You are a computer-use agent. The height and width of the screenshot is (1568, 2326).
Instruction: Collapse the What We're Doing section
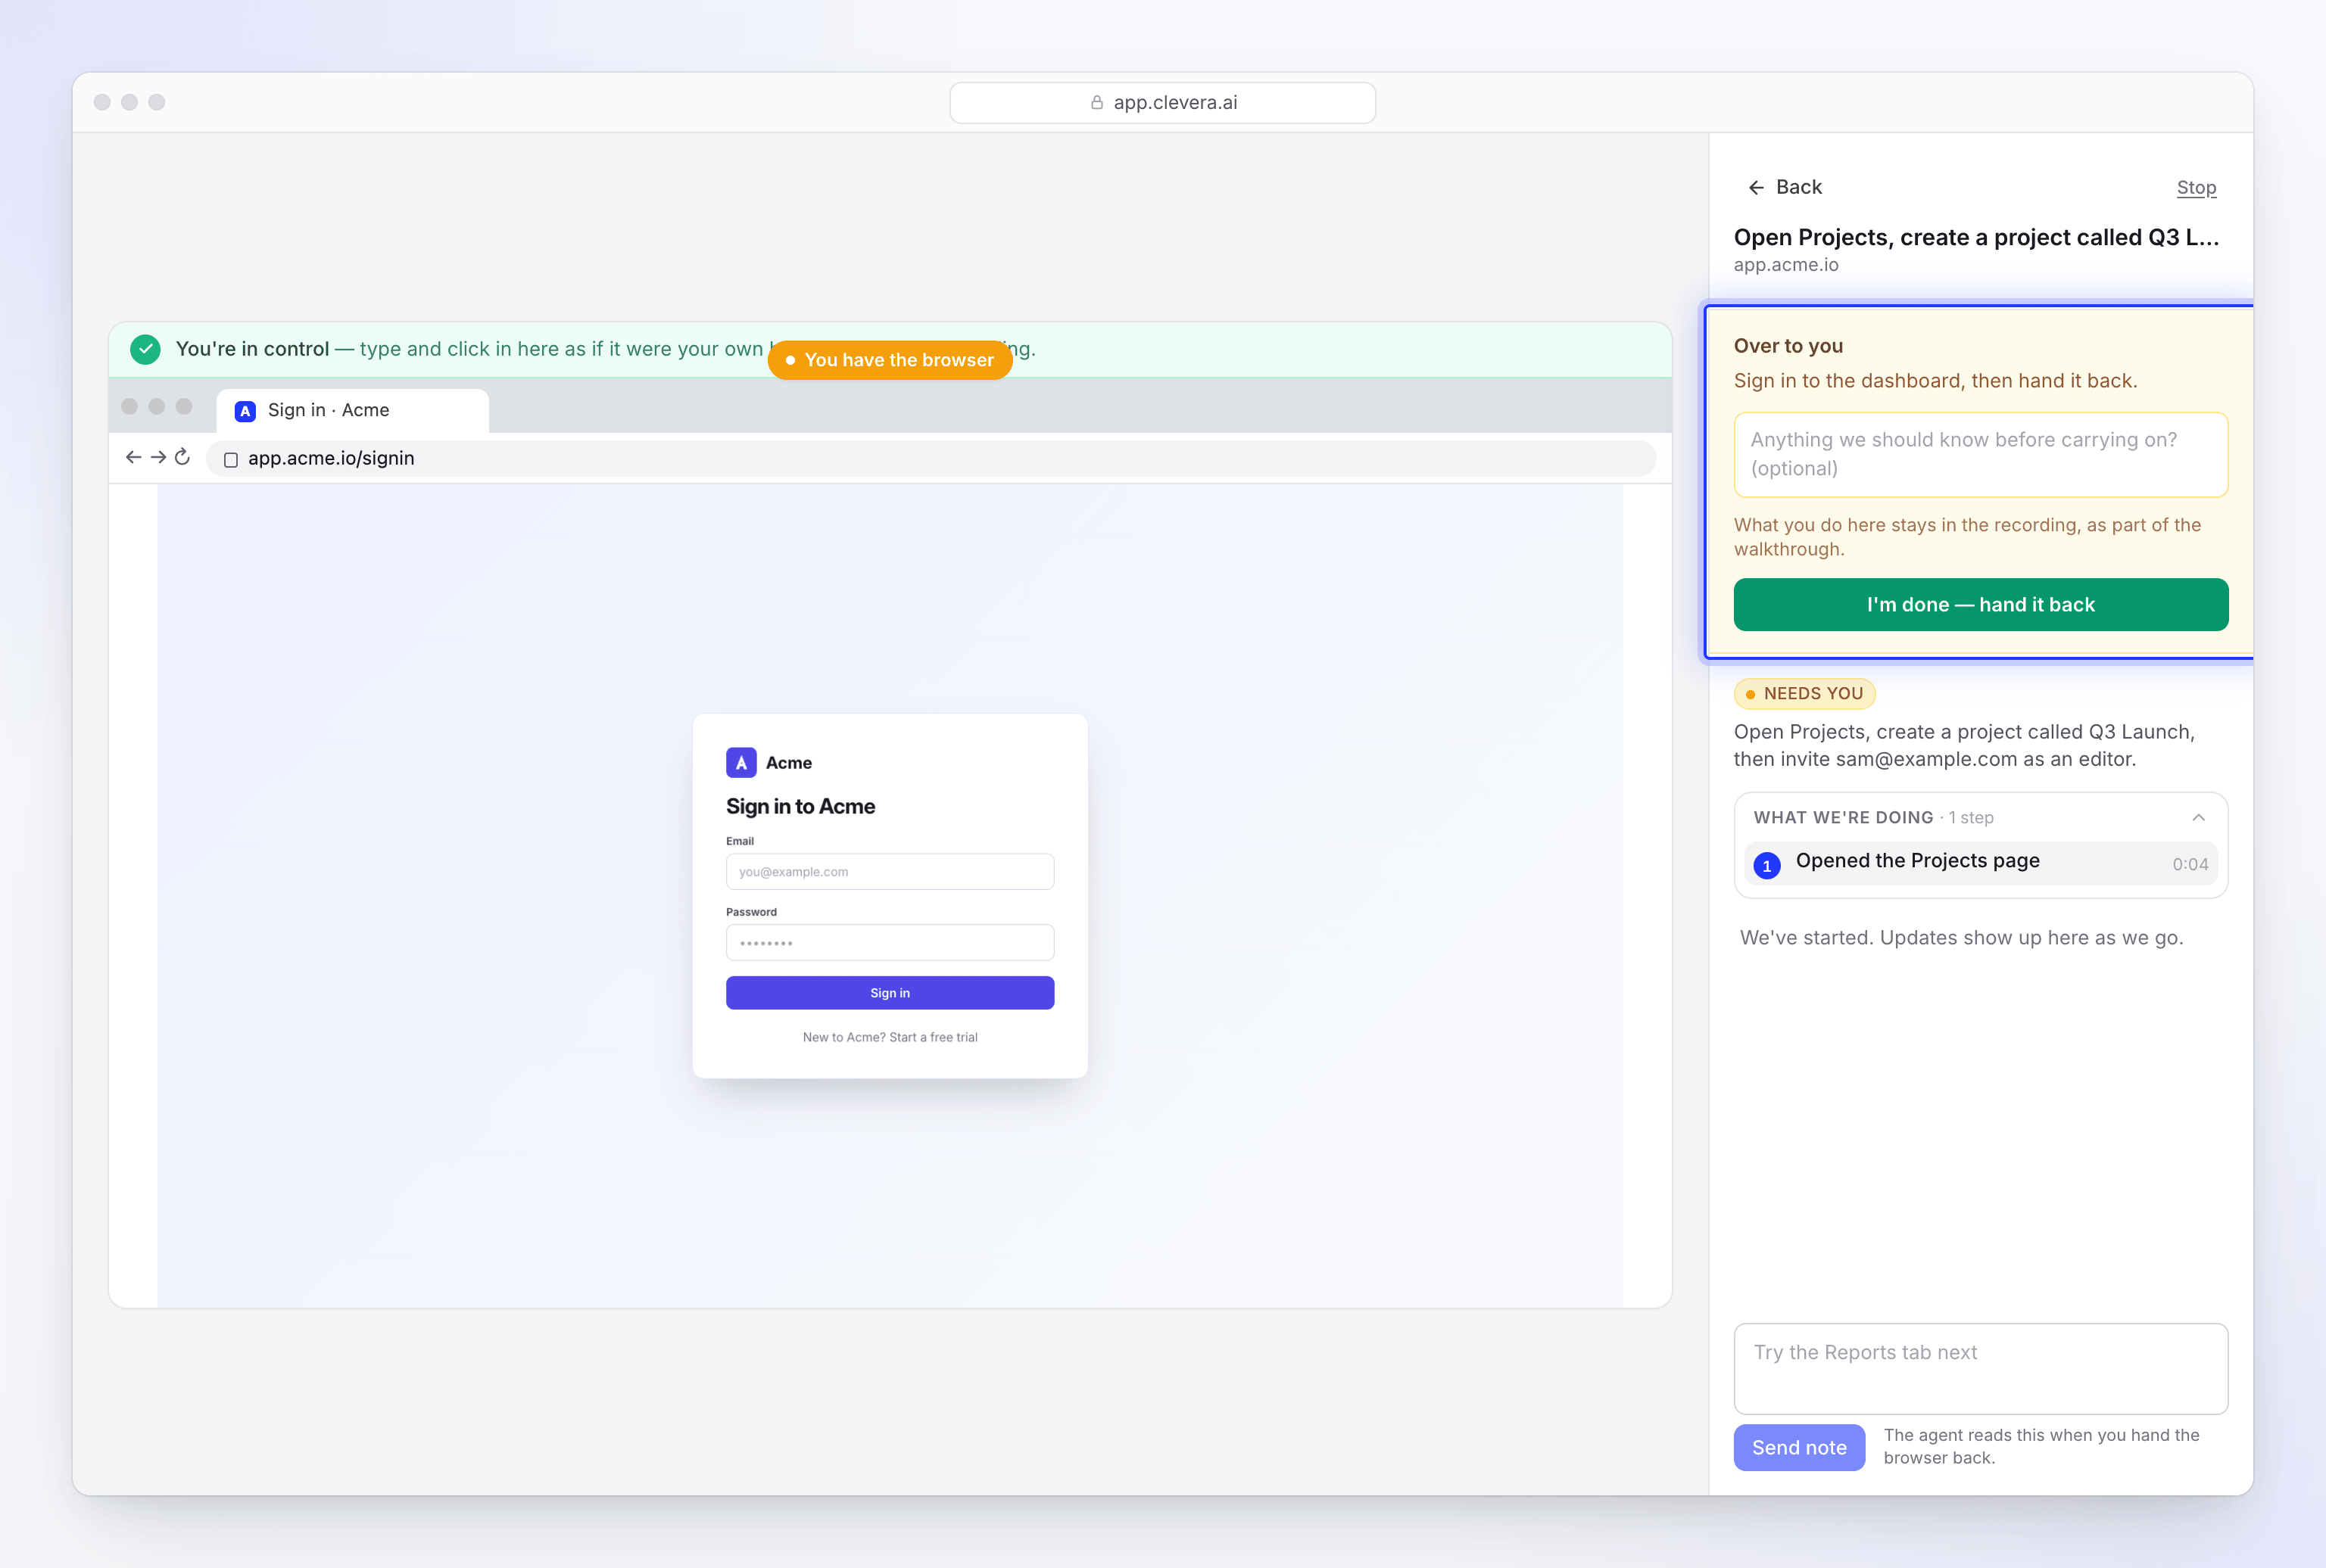2198,817
